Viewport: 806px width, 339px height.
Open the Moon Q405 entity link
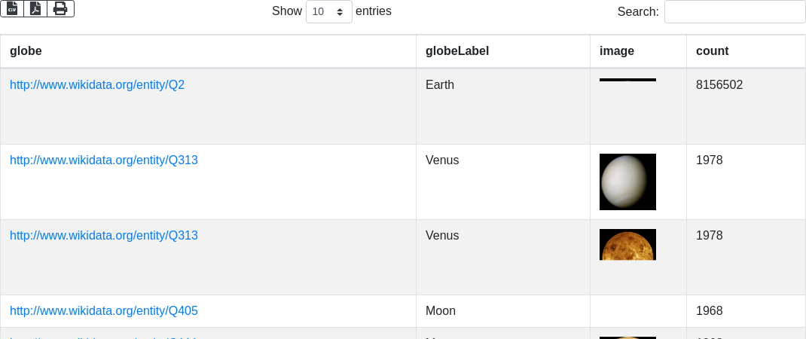coord(104,311)
